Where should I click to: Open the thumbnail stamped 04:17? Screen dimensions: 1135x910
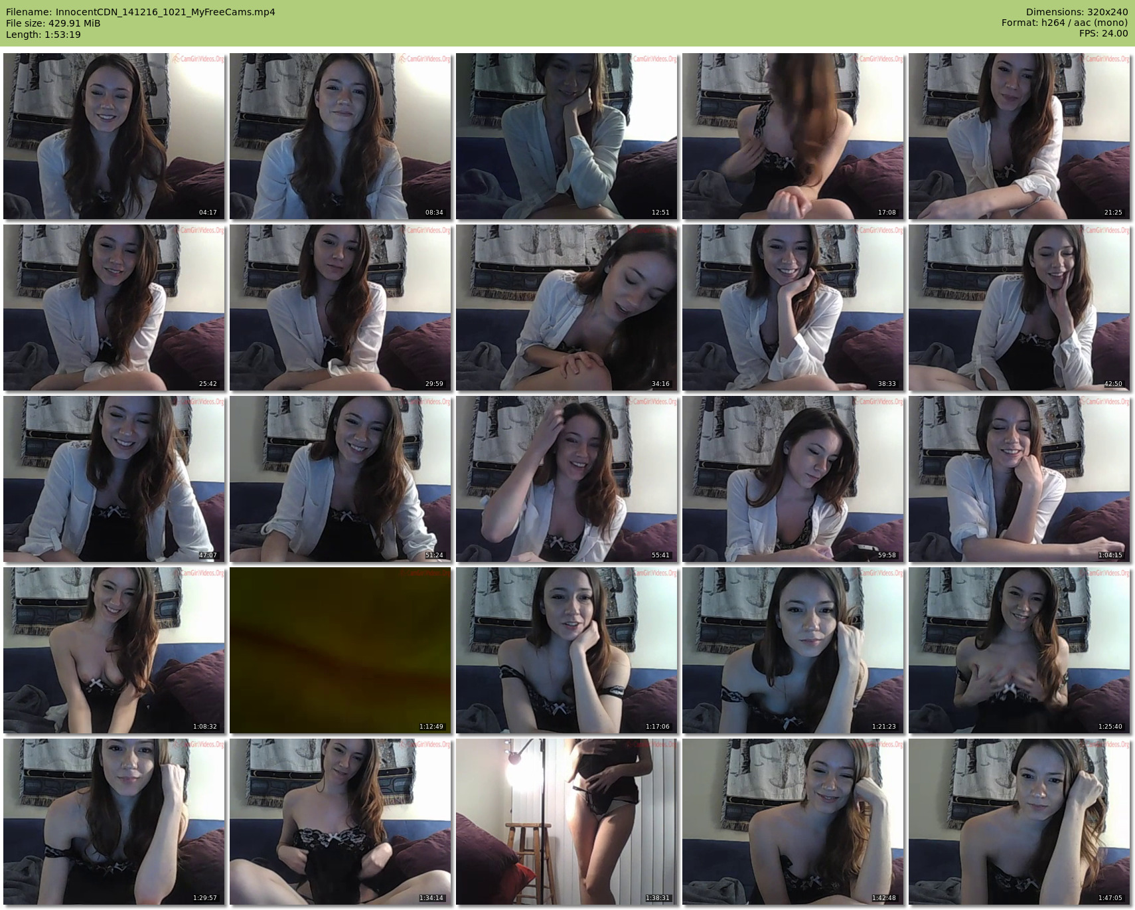point(114,136)
